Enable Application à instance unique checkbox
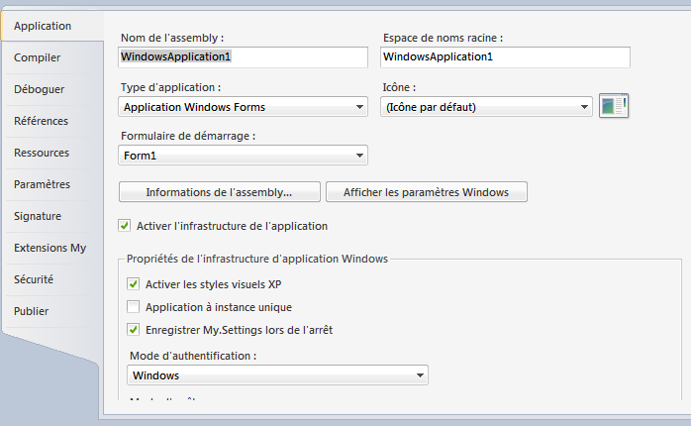This screenshot has height=426, width=691. (x=134, y=307)
